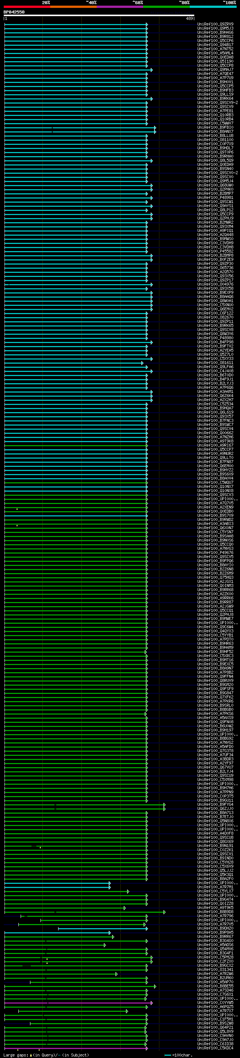This screenshot has width=240, height=1058.
Task: Select the UniRef100_Q9LLS9 label
Action: [215, 95]
